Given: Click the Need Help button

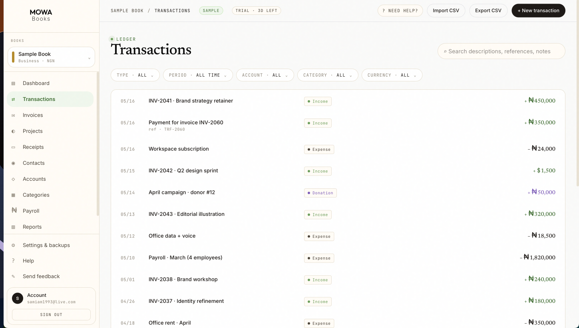Looking at the screenshot, I should [x=400, y=11].
